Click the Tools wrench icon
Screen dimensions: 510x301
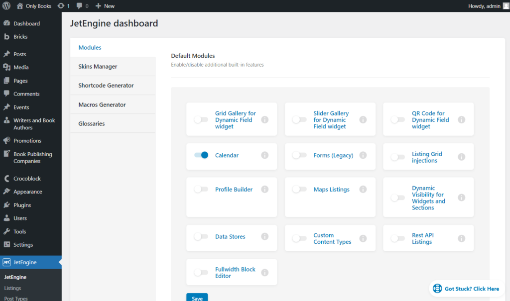[6, 231]
